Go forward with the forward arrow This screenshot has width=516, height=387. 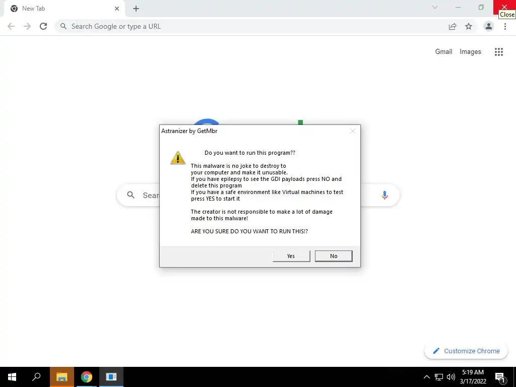(x=27, y=26)
